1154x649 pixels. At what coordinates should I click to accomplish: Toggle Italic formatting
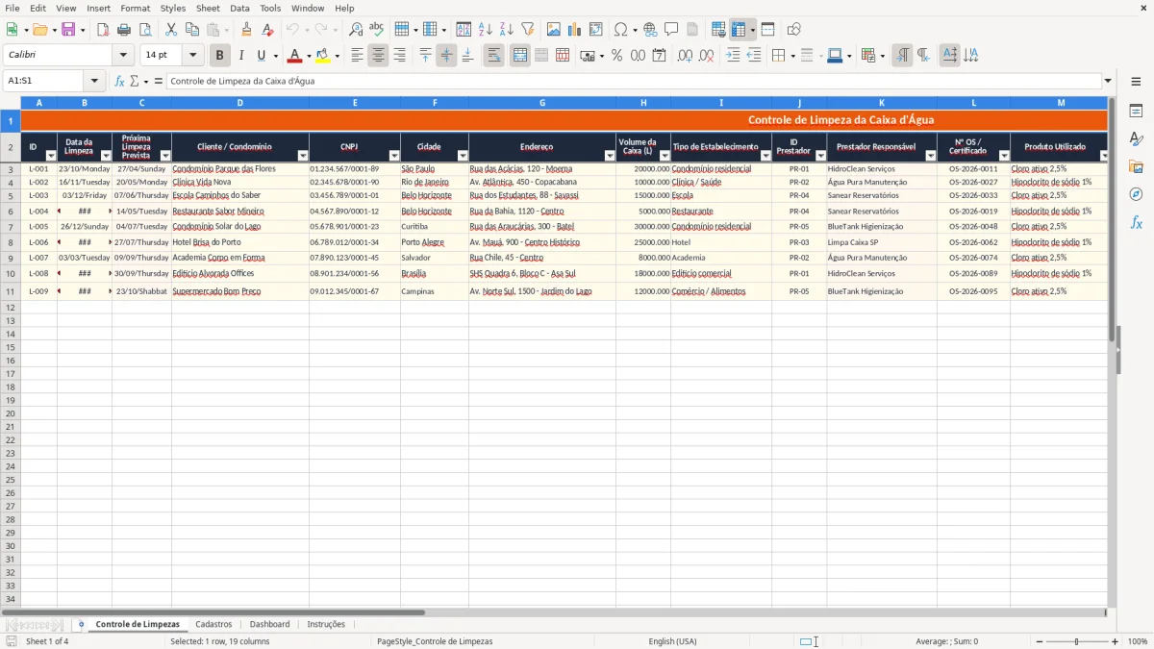[240, 56]
